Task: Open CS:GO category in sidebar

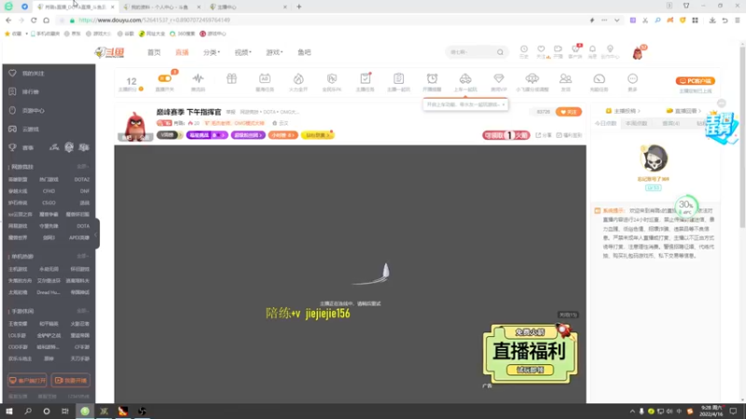Action: 48,203
